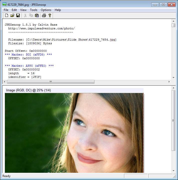Click image pane scroll down arrow
The image size is (178, 180).
click(173, 171)
